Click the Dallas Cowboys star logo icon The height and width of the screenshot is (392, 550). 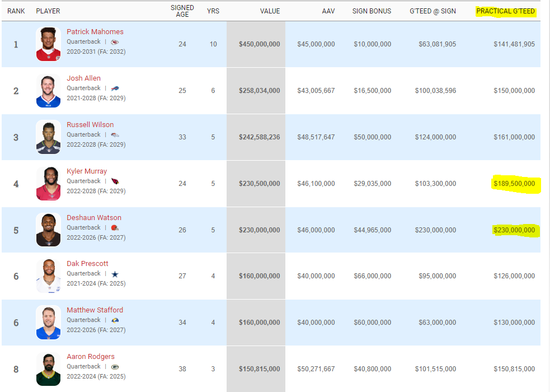pos(115,274)
